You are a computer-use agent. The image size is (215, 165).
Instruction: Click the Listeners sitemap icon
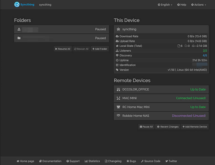tap(117, 51)
